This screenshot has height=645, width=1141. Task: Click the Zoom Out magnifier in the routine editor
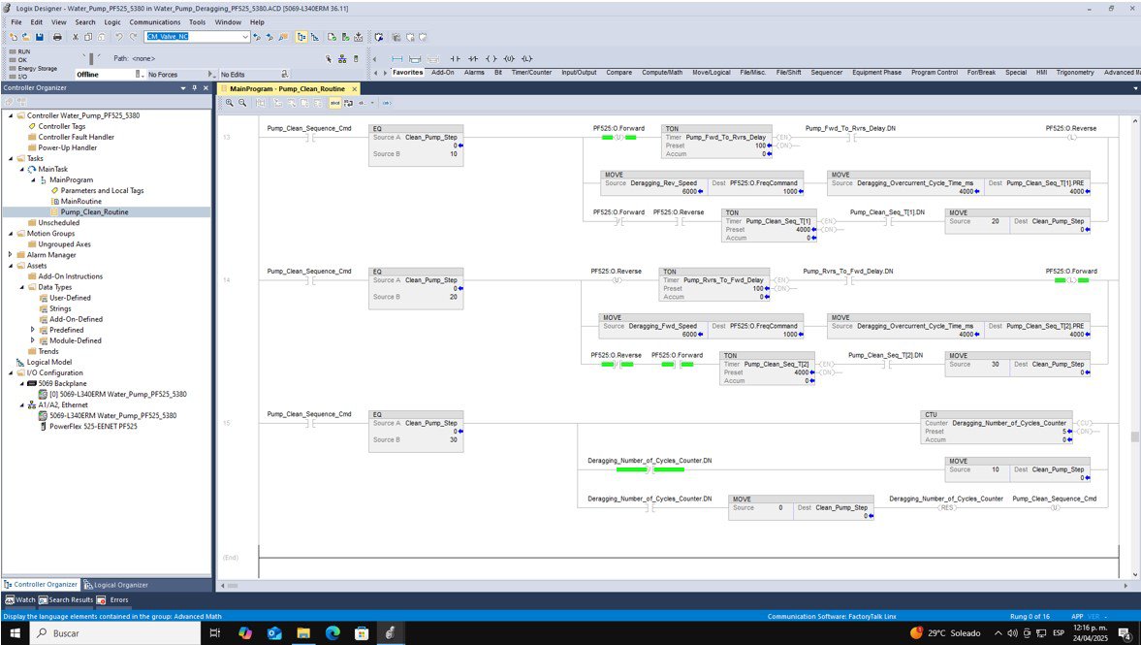[x=242, y=103]
